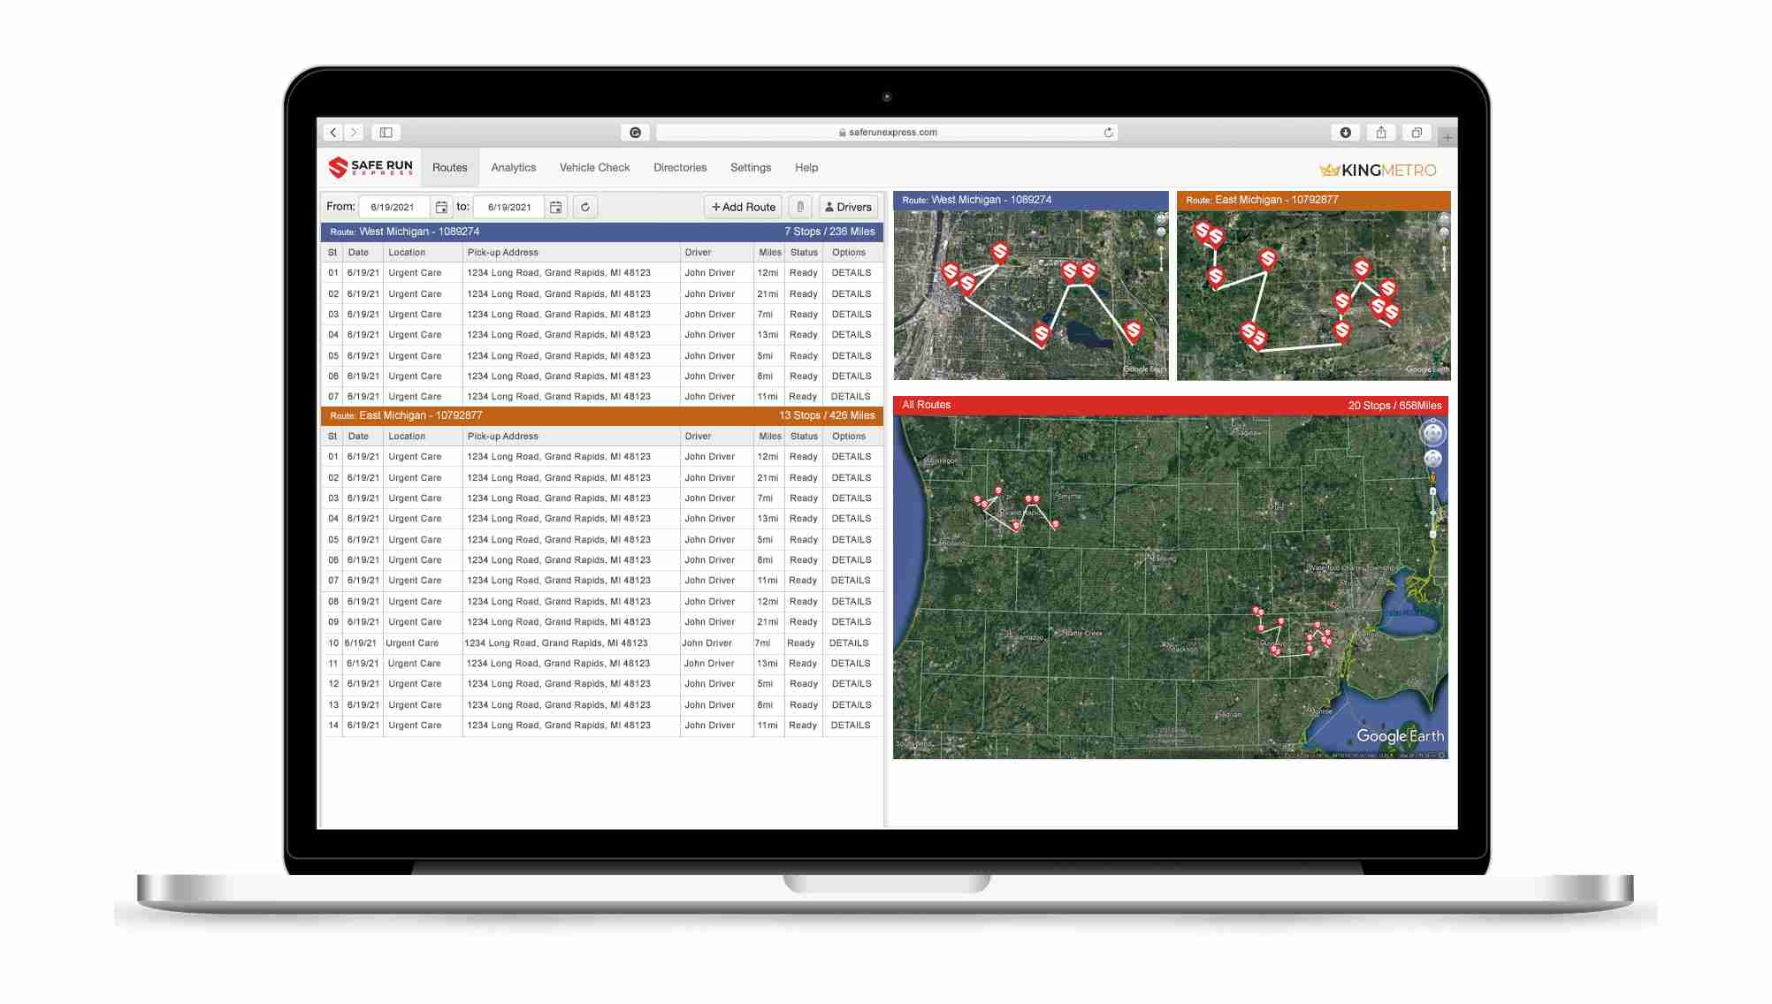Image resolution: width=1772 pixels, height=1004 pixels.
Task: Click the From date field 6/19/2021
Action: click(394, 207)
